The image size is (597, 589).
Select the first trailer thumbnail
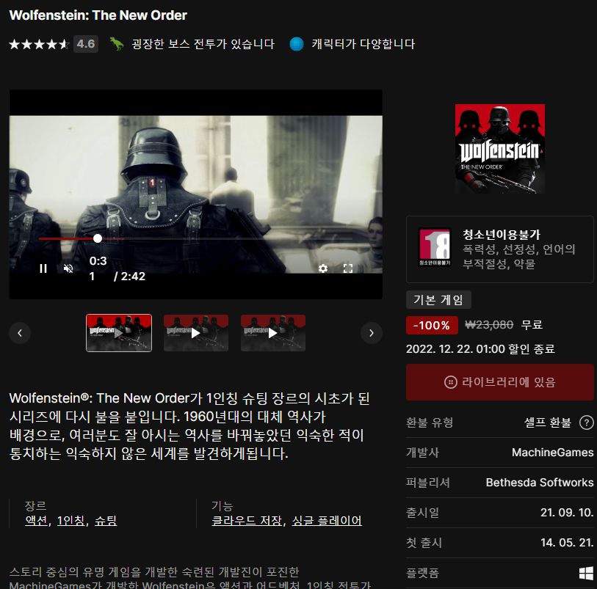tap(119, 333)
